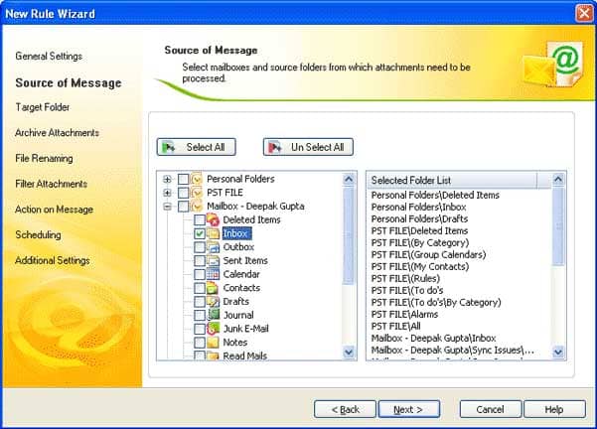Open the Archive Attachments step
The image size is (597, 429).
(57, 133)
